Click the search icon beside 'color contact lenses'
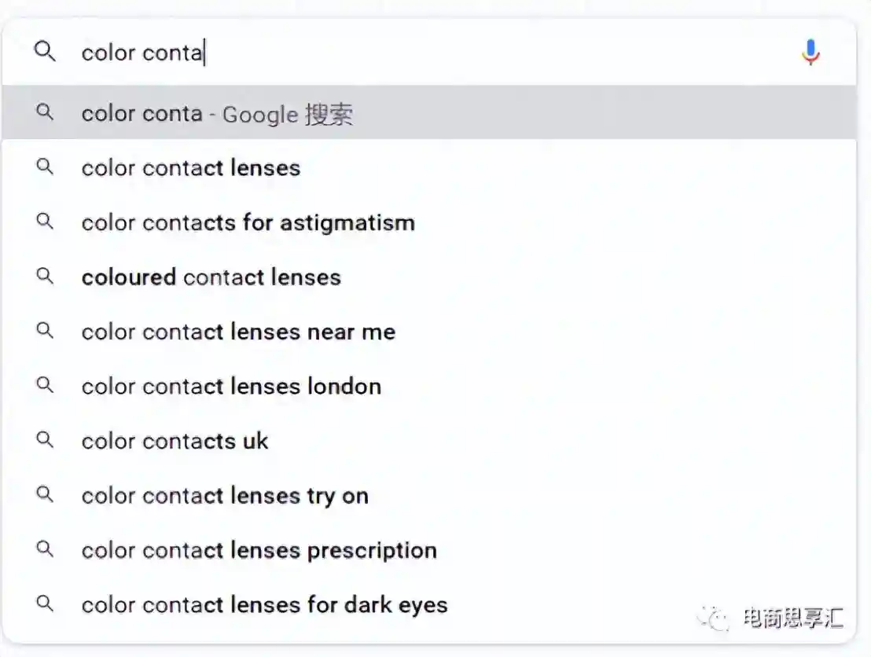The image size is (871, 657). pos(45,167)
